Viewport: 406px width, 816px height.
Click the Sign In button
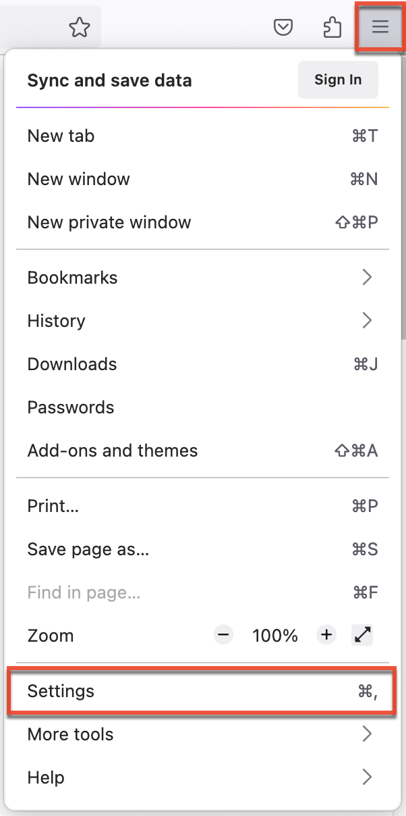point(338,79)
